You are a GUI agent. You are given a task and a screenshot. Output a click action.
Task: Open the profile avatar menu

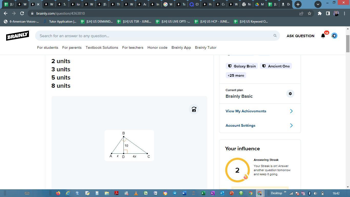[334, 36]
